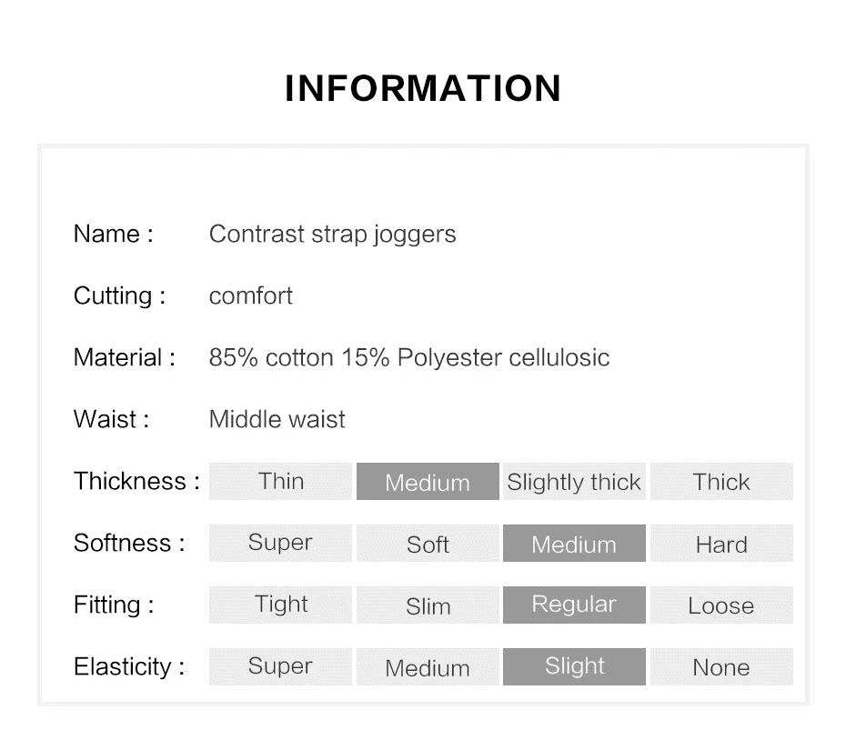Select the Slim fitting option
This screenshot has width=846, height=740.
click(428, 605)
